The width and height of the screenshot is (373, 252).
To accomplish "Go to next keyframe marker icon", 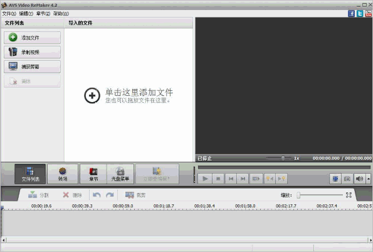I will pos(281,179).
